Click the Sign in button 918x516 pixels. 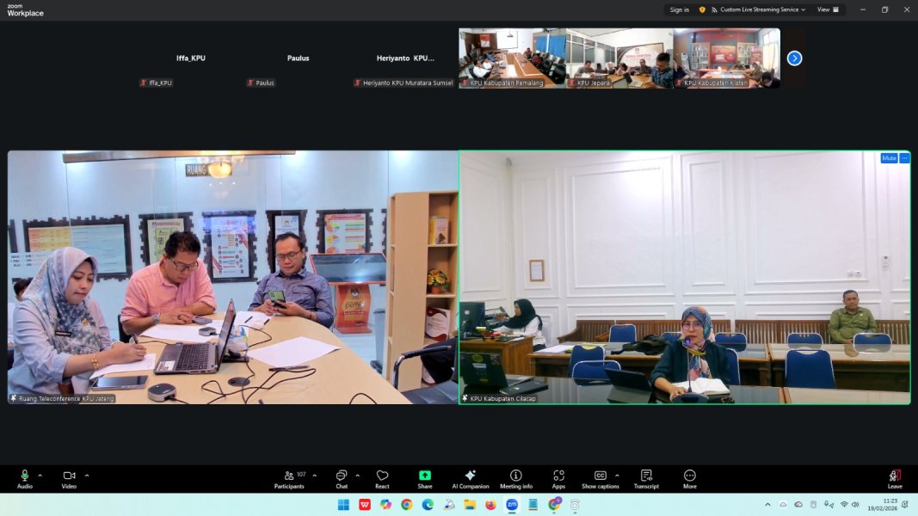[x=679, y=9]
